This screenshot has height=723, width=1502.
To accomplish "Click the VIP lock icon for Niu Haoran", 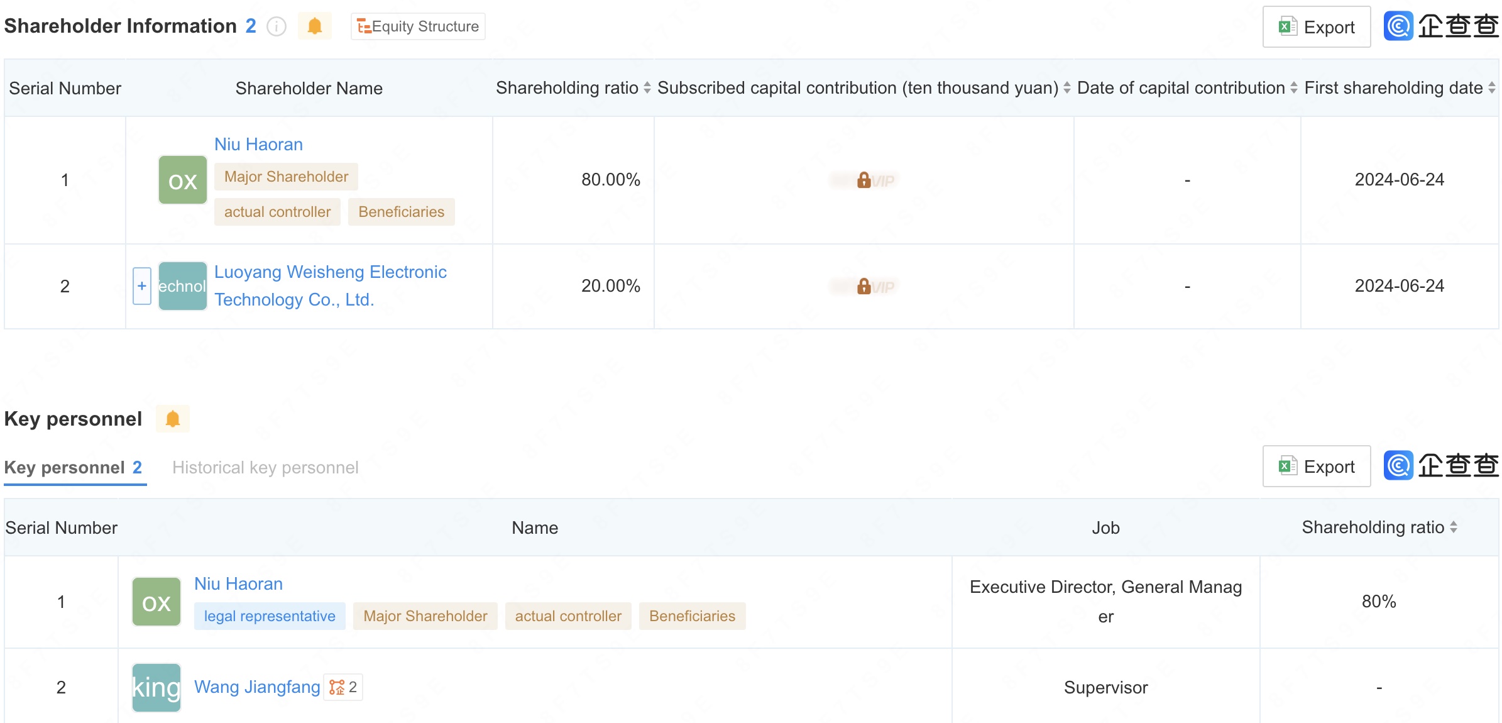I will pyautogui.click(x=864, y=180).
